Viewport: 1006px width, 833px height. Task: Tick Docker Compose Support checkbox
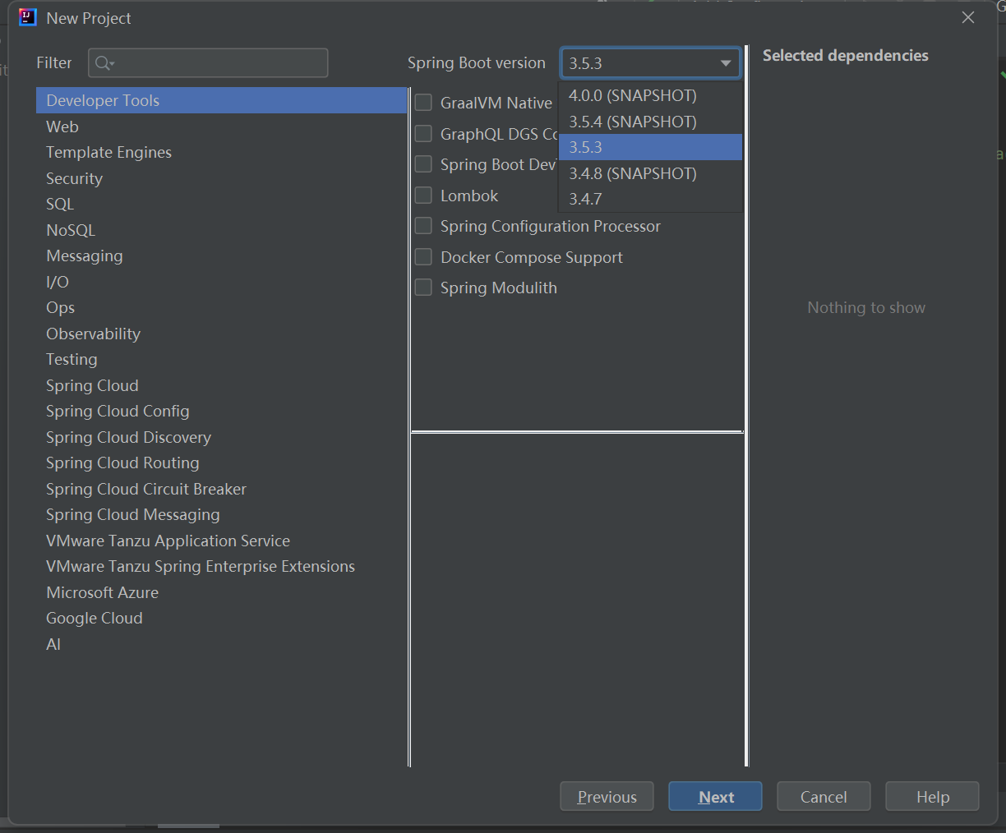(423, 257)
